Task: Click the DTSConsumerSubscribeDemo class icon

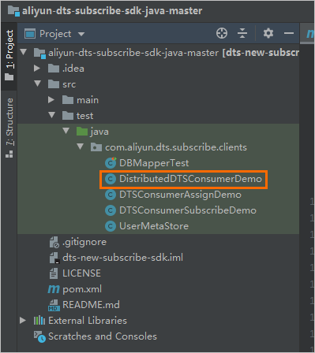Action: pos(111,210)
